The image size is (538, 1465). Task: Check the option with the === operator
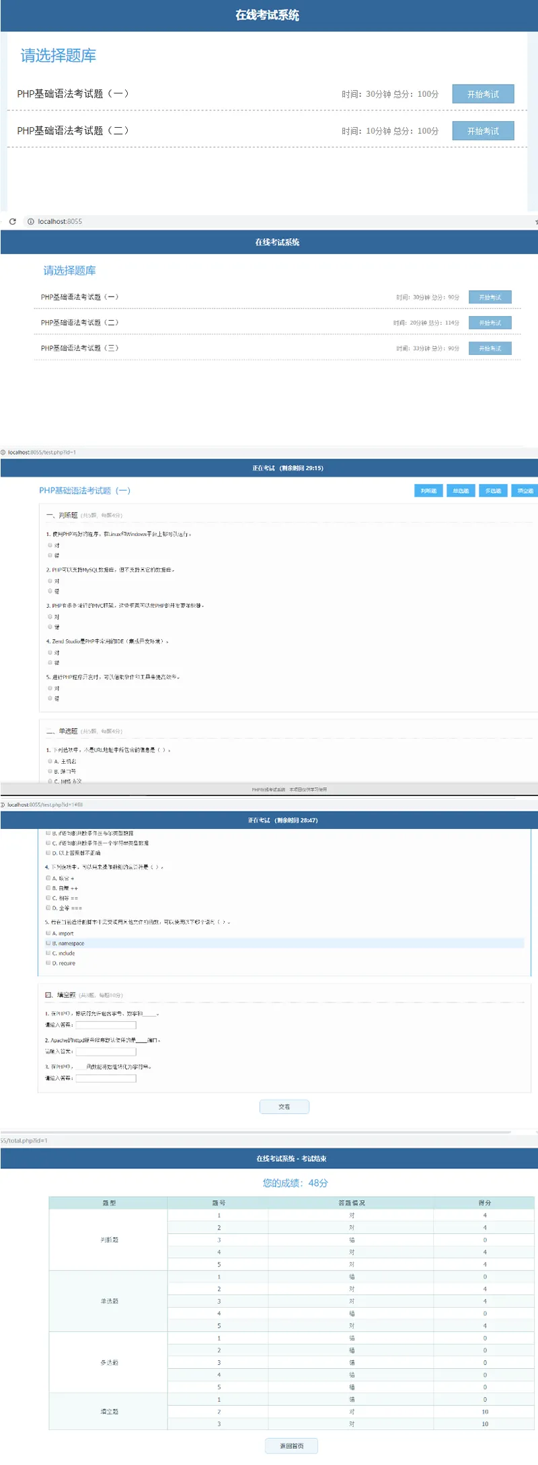[x=48, y=908]
